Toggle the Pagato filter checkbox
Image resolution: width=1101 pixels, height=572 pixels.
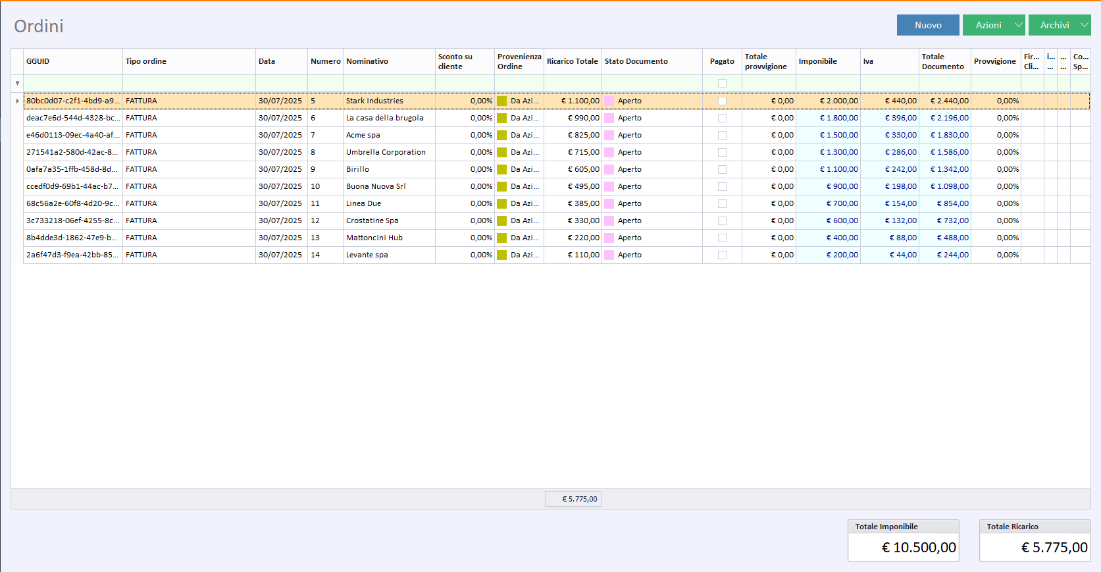pos(722,84)
